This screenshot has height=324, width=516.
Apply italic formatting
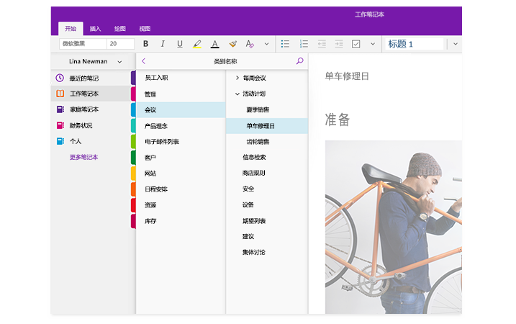[x=163, y=44]
